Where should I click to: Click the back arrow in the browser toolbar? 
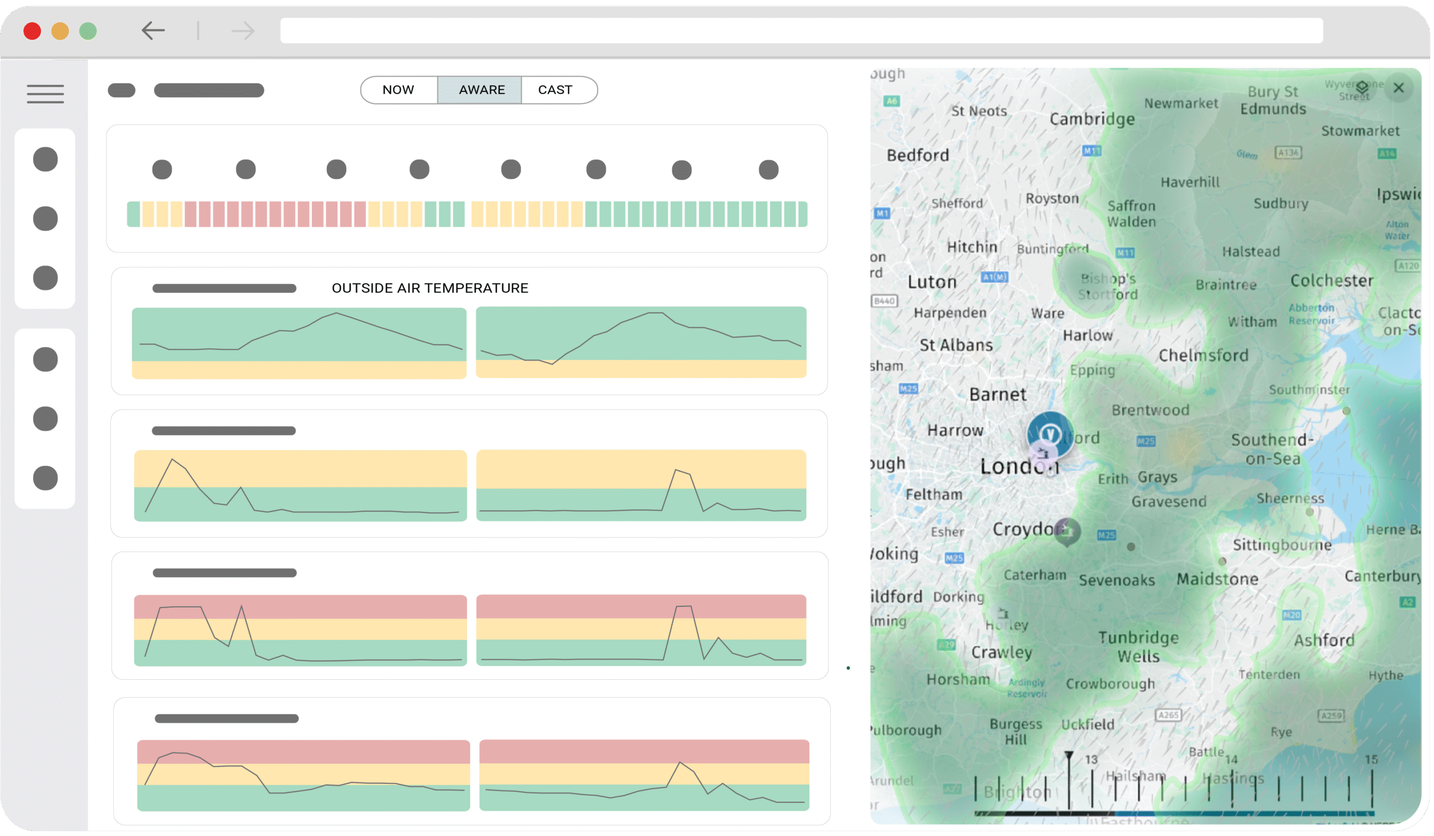pos(152,31)
